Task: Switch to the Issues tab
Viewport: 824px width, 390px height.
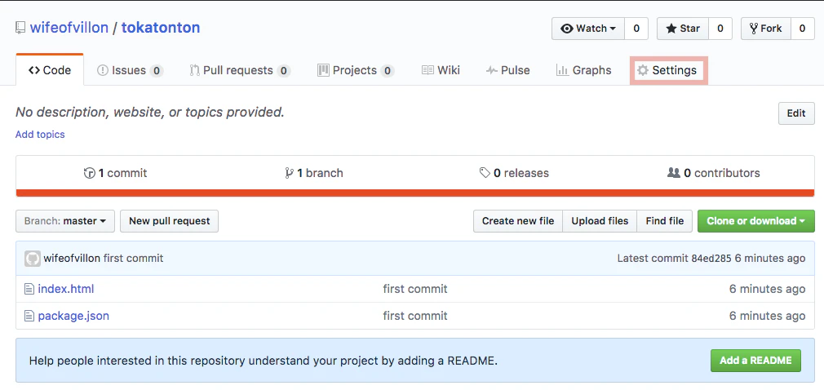Action: pyautogui.click(x=131, y=70)
